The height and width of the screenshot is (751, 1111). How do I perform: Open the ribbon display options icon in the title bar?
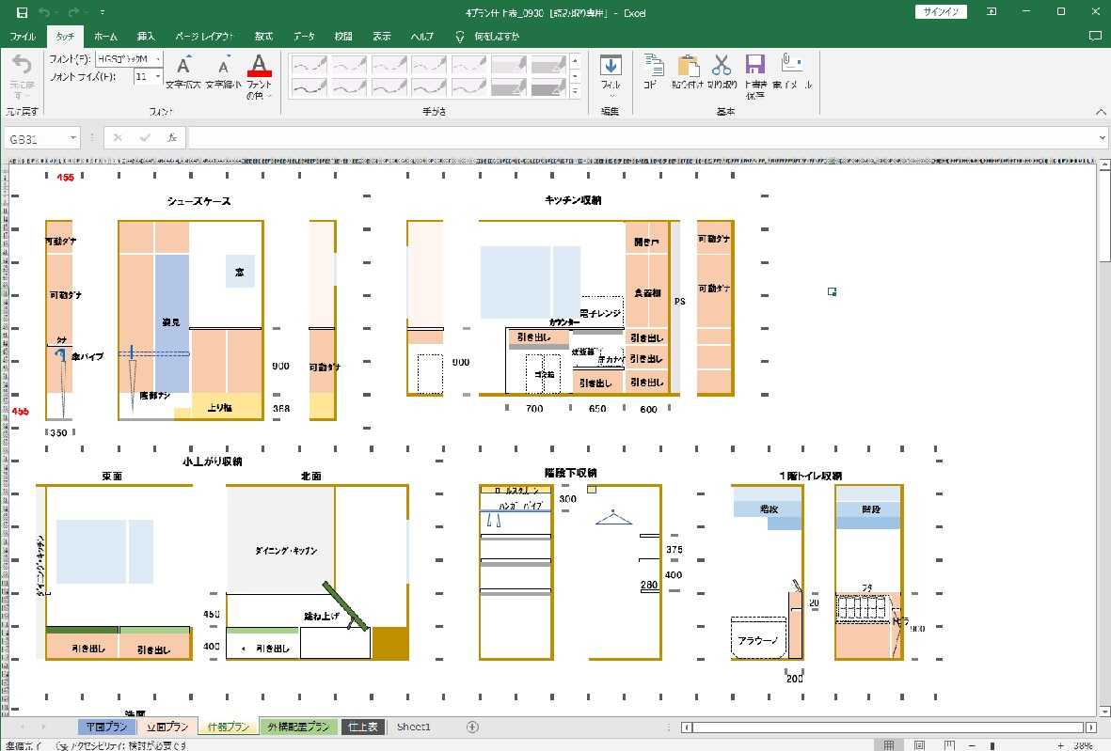(992, 11)
